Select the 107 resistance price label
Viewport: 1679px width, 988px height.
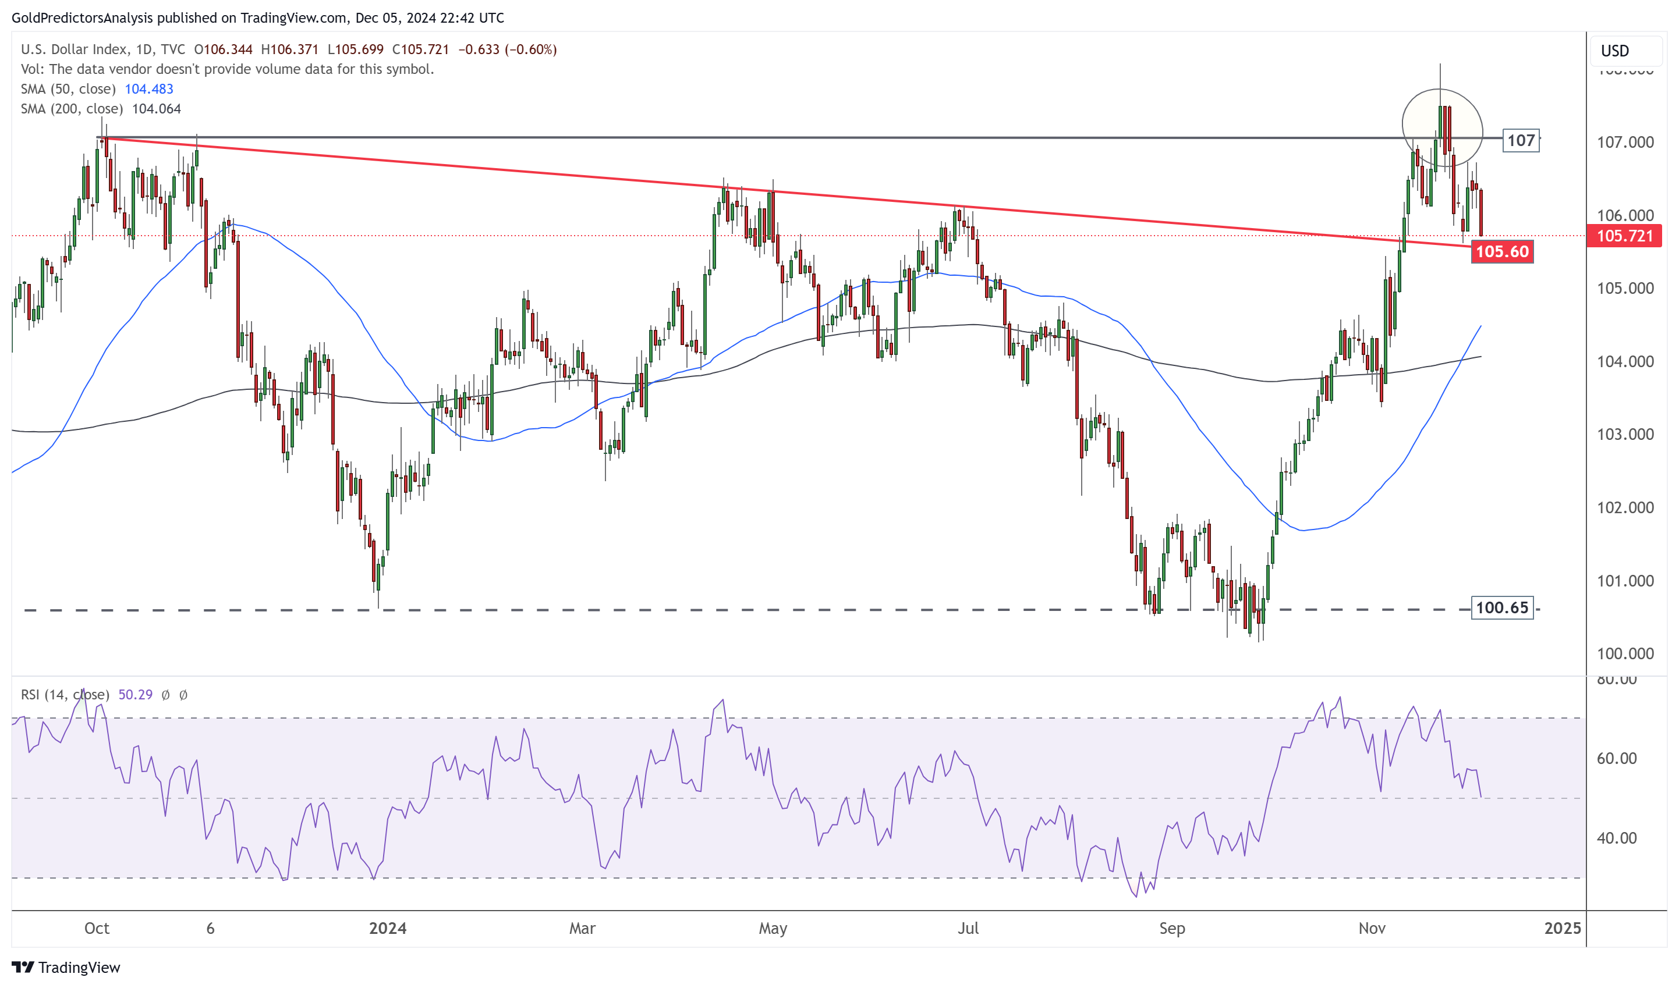point(1521,140)
